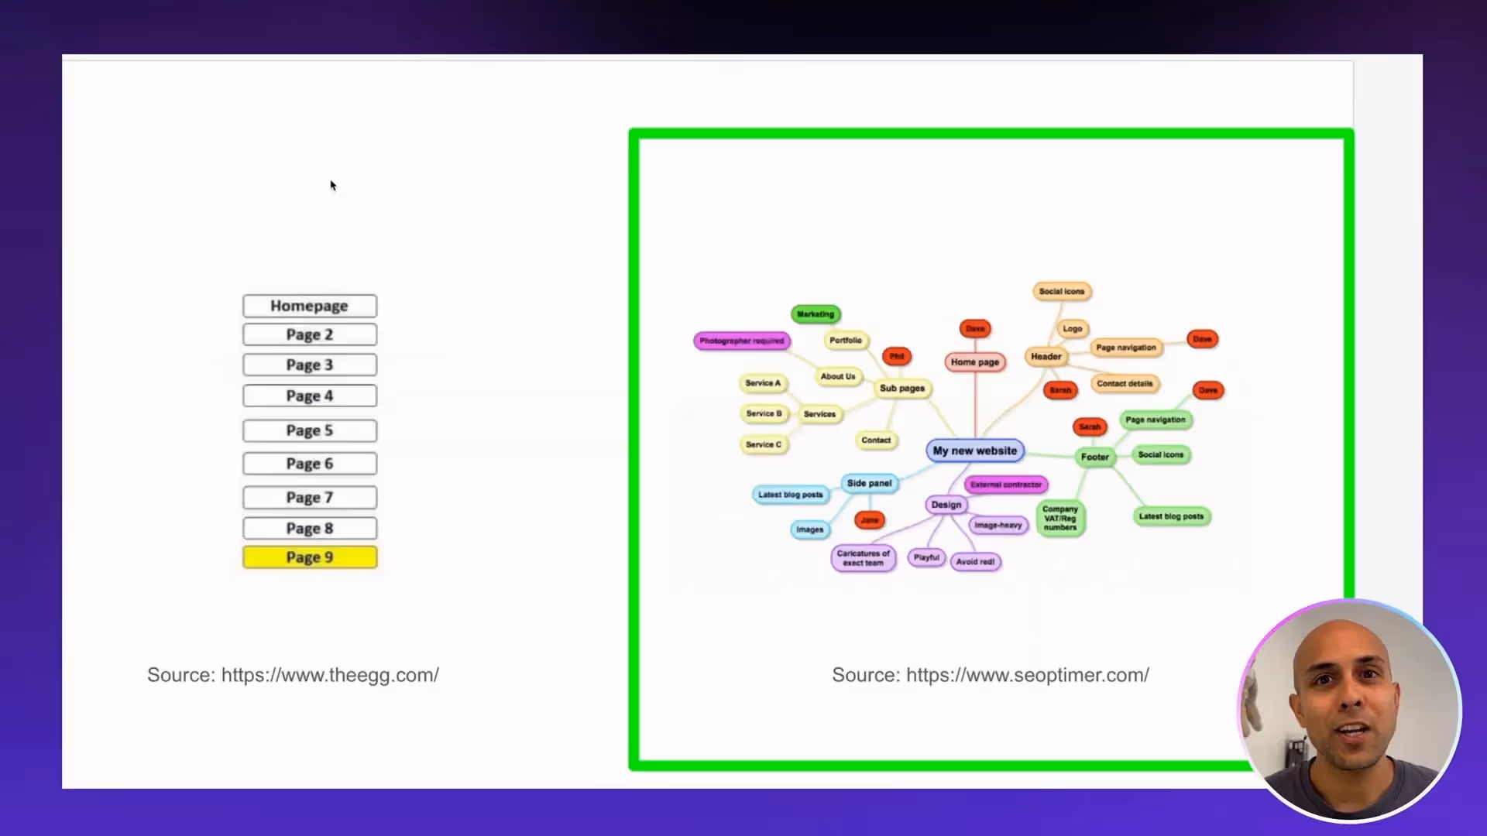Image resolution: width=1487 pixels, height=836 pixels.
Task: Click the Page 2 box
Action: pyautogui.click(x=310, y=334)
